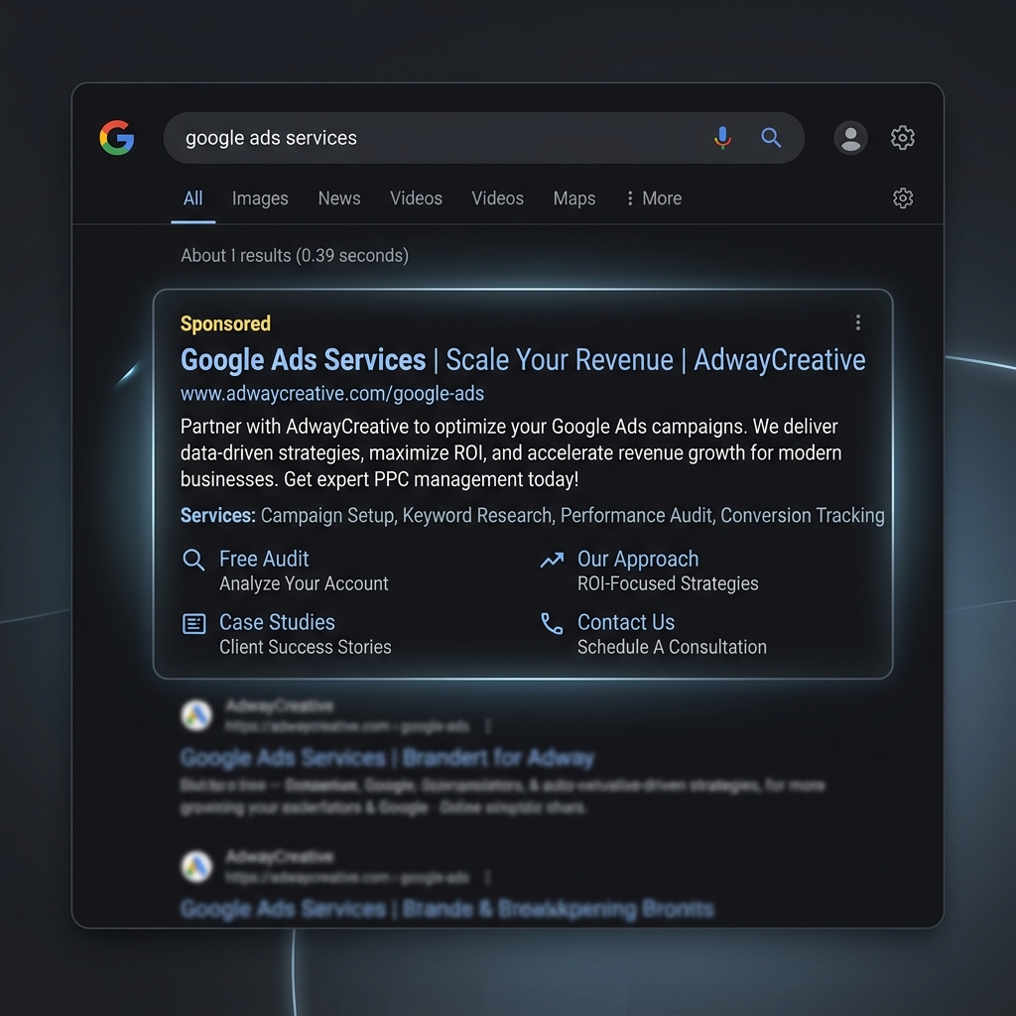Focus the search box with google ads services
The height and width of the screenshot is (1016, 1016).
(483, 137)
